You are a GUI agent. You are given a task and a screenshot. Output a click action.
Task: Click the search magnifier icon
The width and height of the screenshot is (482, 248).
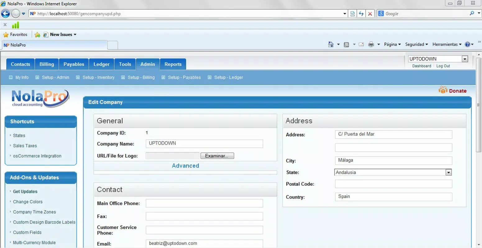[x=472, y=13]
